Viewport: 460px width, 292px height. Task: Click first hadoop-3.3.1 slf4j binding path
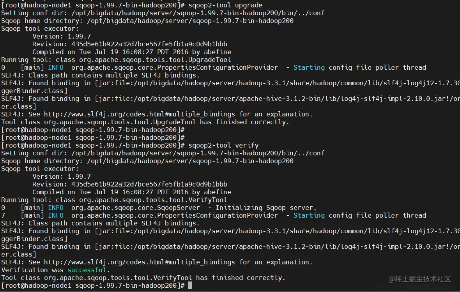click(277, 83)
